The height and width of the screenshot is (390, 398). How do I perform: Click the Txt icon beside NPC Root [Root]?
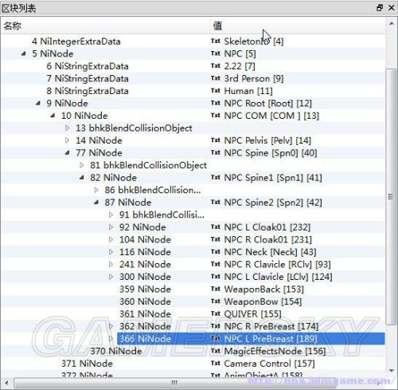(x=216, y=103)
